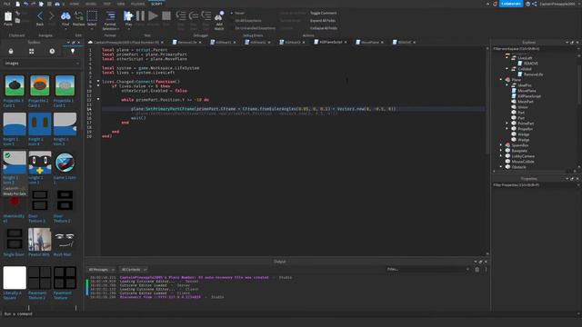The height and width of the screenshot is (327, 582).
Task: Click the Step Into debugger icon
Action: coord(181,16)
